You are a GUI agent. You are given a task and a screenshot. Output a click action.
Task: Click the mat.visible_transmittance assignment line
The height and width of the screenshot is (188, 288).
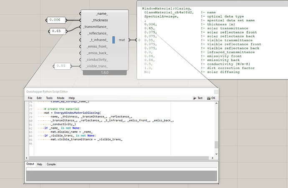tap(87, 139)
